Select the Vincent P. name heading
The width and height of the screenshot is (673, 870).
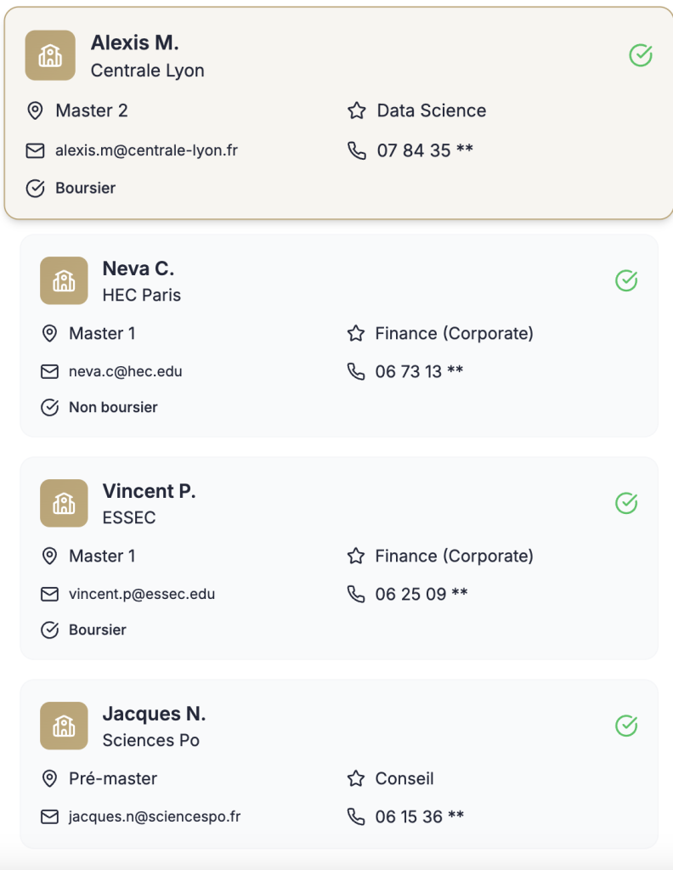pos(149,491)
